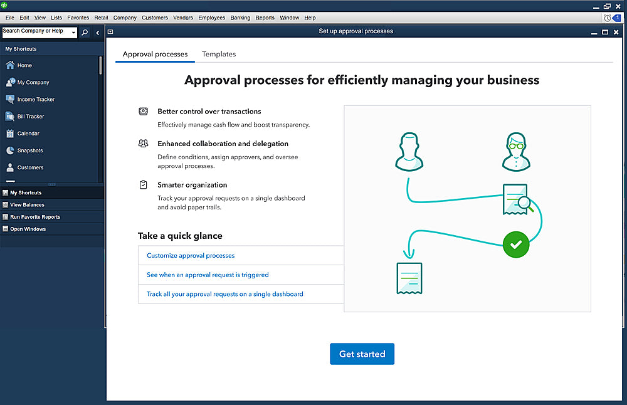Open the search scope dropdown arrow
Image resolution: width=627 pixels, height=405 pixels.
73,33
